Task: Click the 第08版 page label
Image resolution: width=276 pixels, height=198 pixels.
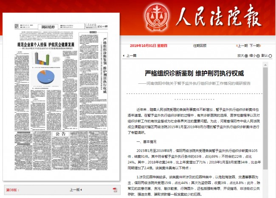Action: coord(12,190)
